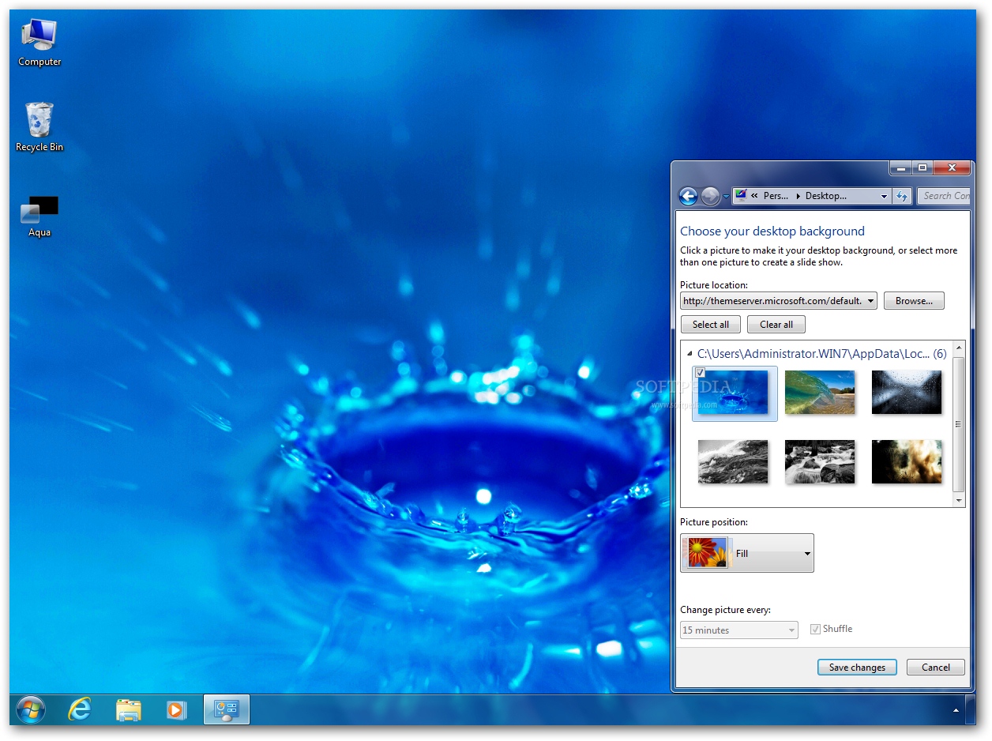Click the Clear all button
Screen dimensions: 992x741
[776, 325]
